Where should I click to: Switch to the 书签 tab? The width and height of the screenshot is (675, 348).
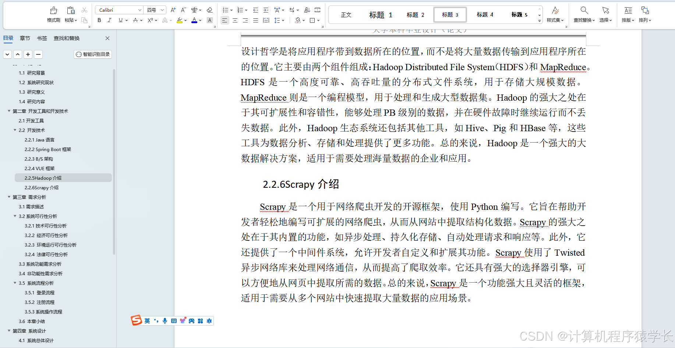coord(42,38)
